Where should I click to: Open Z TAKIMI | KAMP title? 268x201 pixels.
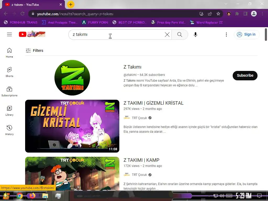point(141,160)
